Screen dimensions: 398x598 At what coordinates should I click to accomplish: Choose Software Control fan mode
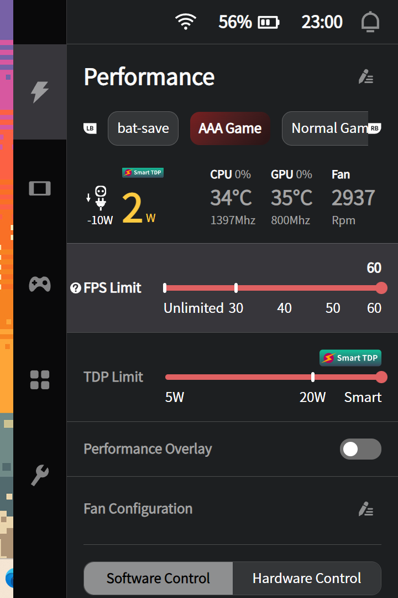pyautogui.click(x=158, y=578)
